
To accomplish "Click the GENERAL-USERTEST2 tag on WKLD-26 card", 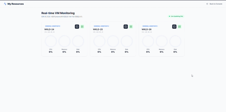I will tap(150, 26).
